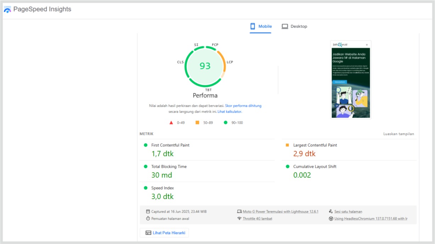Click the mobile phone icon
This screenshot has width=435, height=244.
[x=253, y=26]
